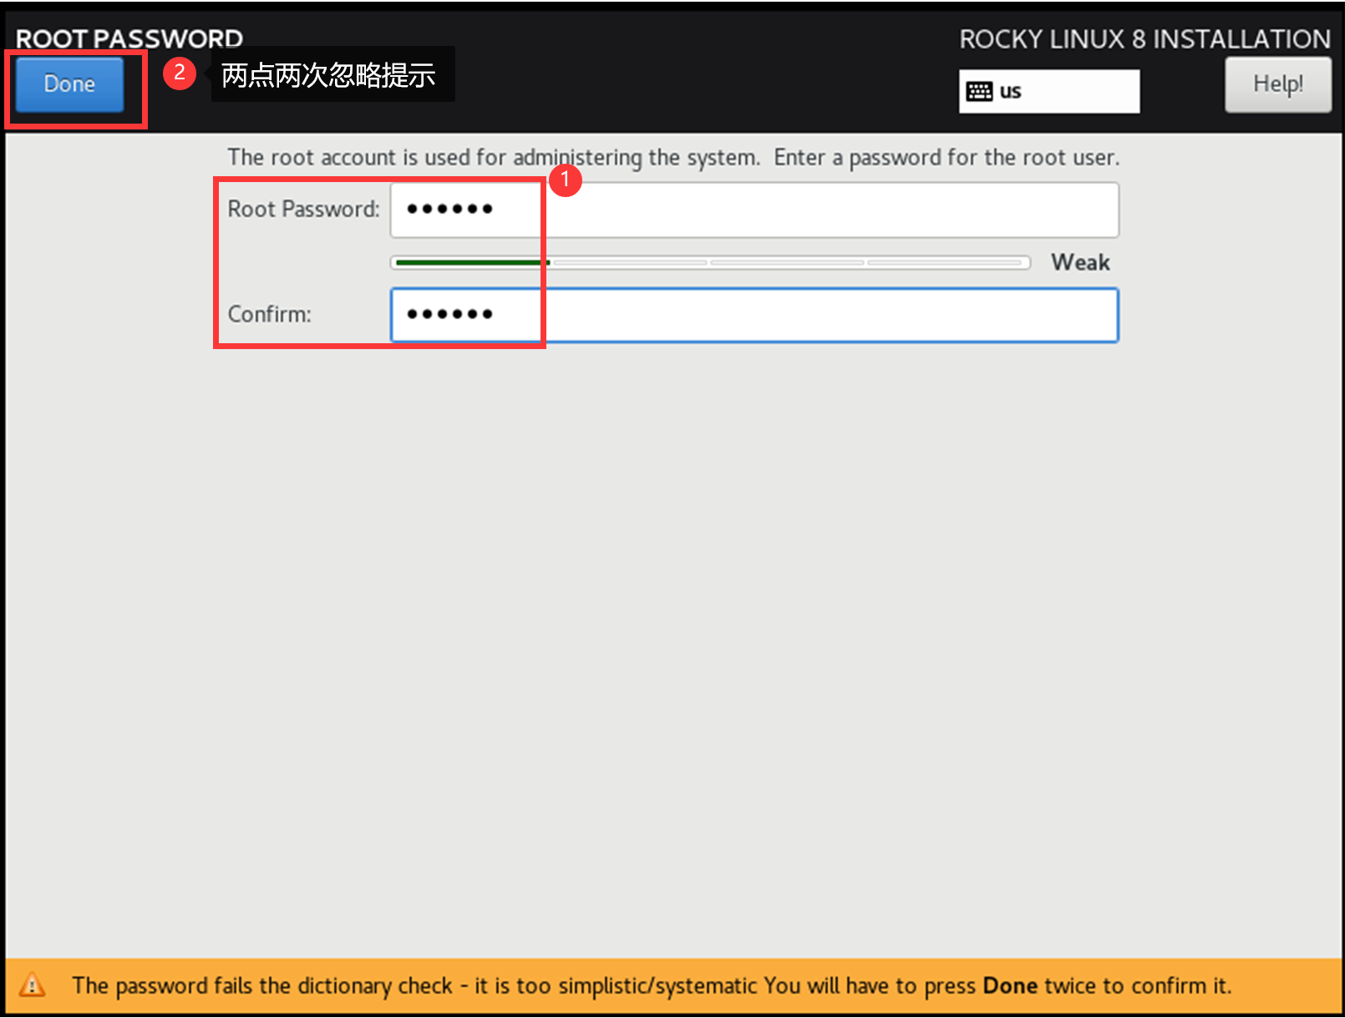Click the ROOT PASSWORD heading

(129, 38)
